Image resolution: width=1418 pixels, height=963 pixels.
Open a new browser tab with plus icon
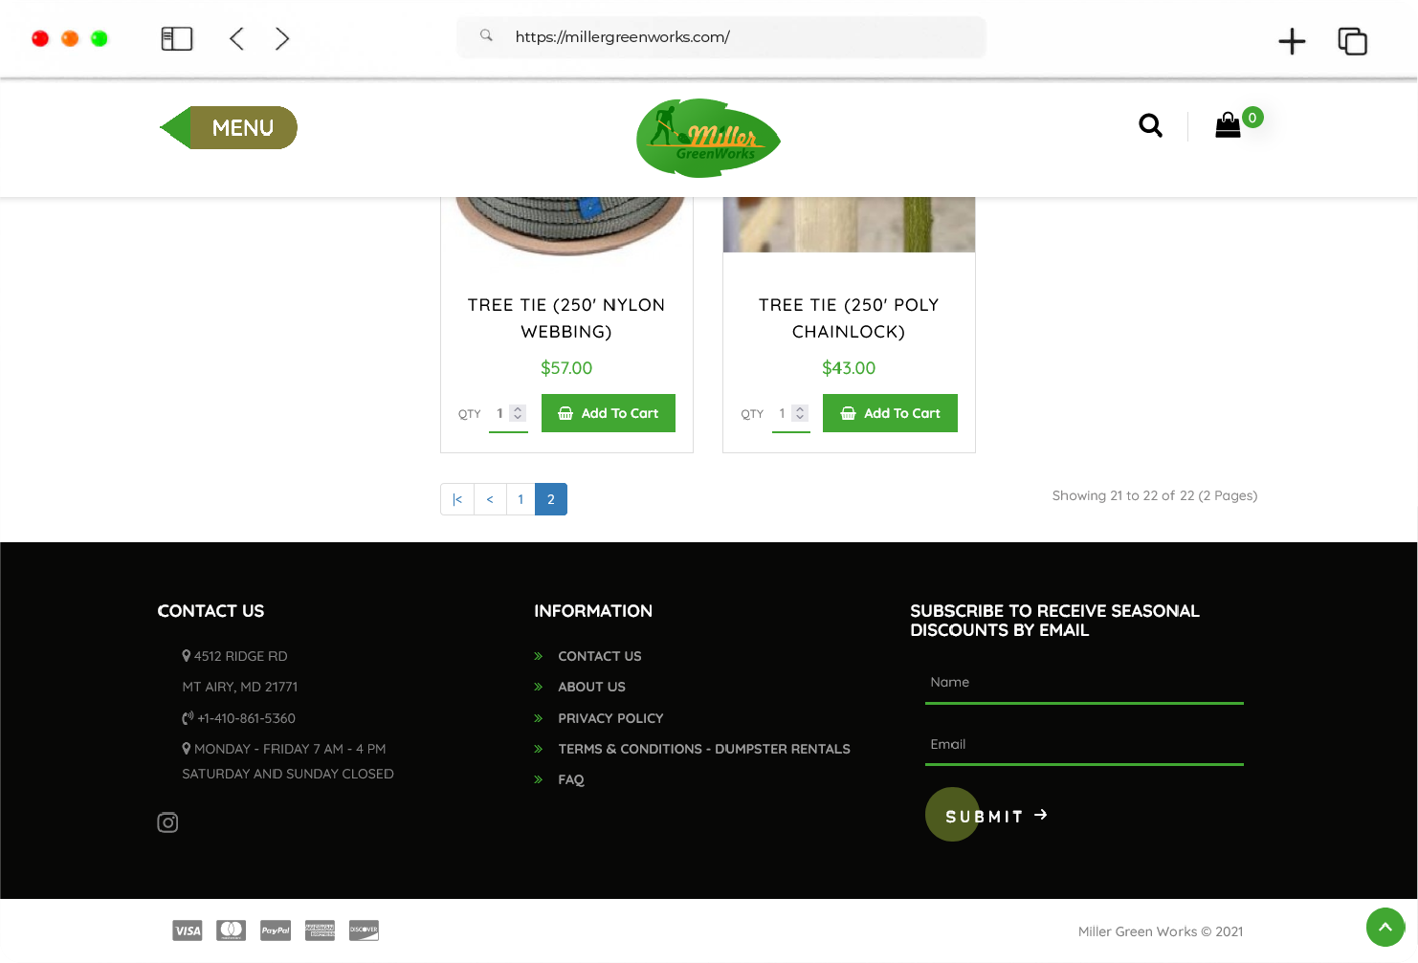tap(1292, 40)
